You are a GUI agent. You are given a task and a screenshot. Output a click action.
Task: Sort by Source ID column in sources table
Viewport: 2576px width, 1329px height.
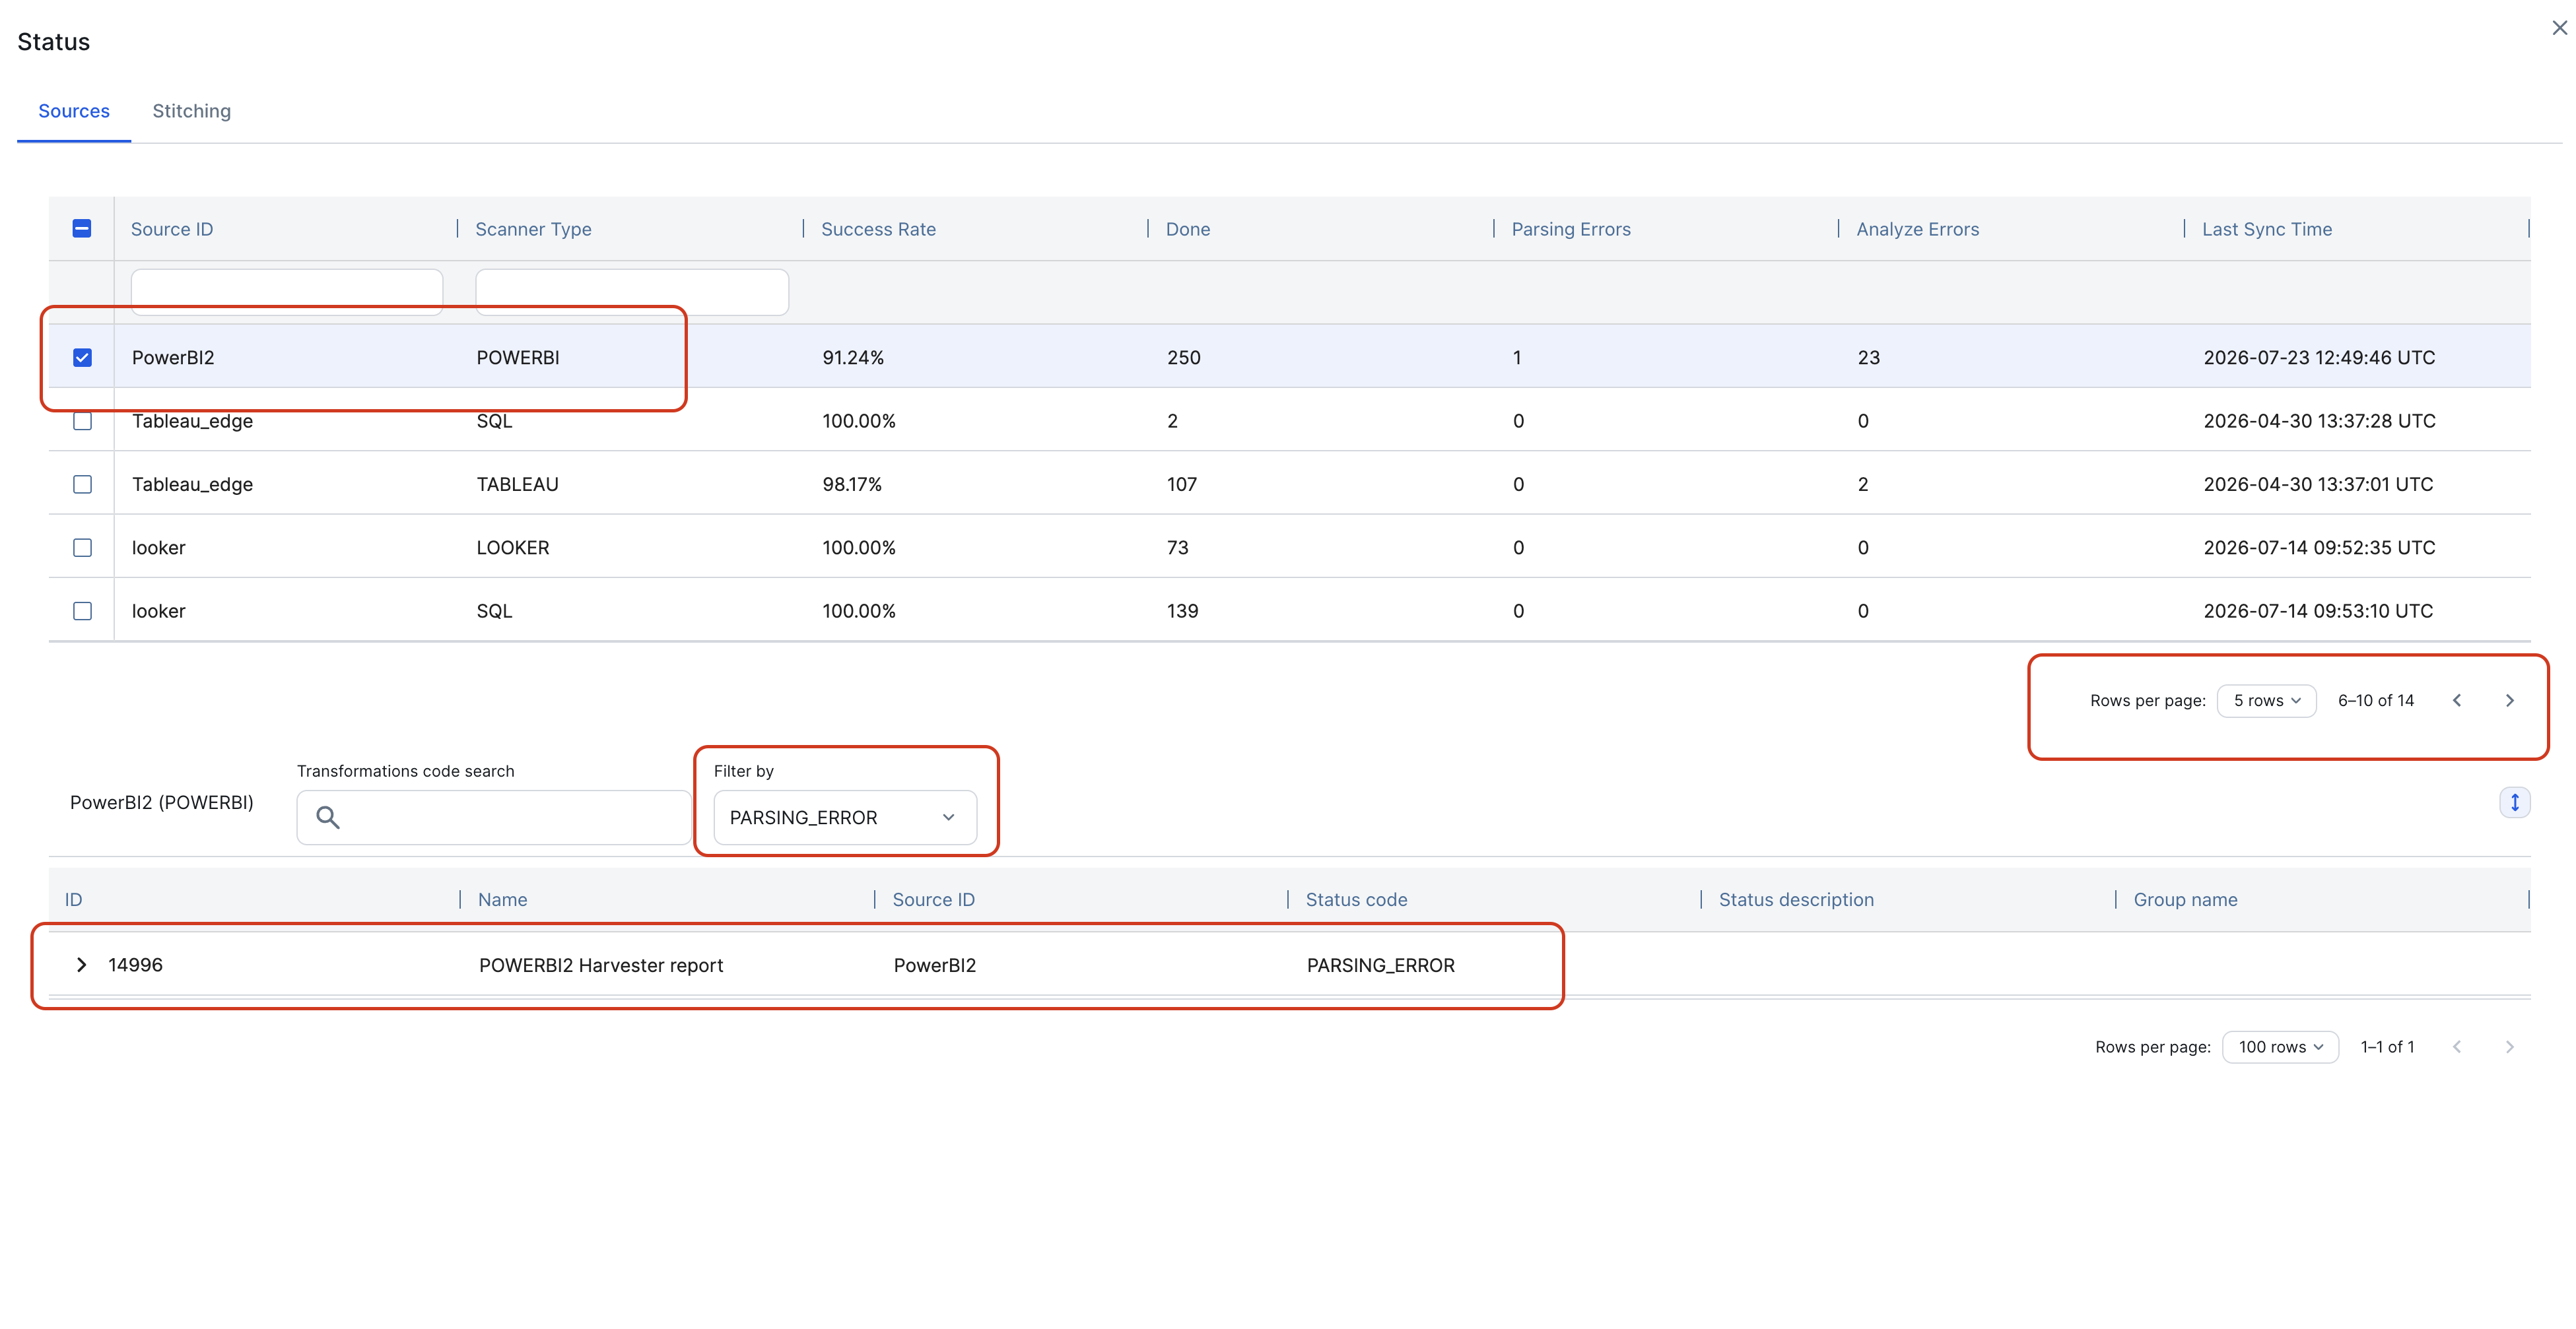click(x=172, y=229)
